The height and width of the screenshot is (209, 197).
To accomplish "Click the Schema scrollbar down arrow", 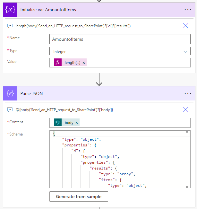I will pyautogui.click(x=187, y=187).
